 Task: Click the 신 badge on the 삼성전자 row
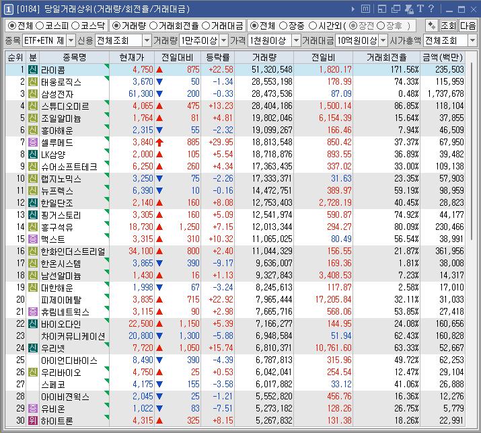pos(32,94)
